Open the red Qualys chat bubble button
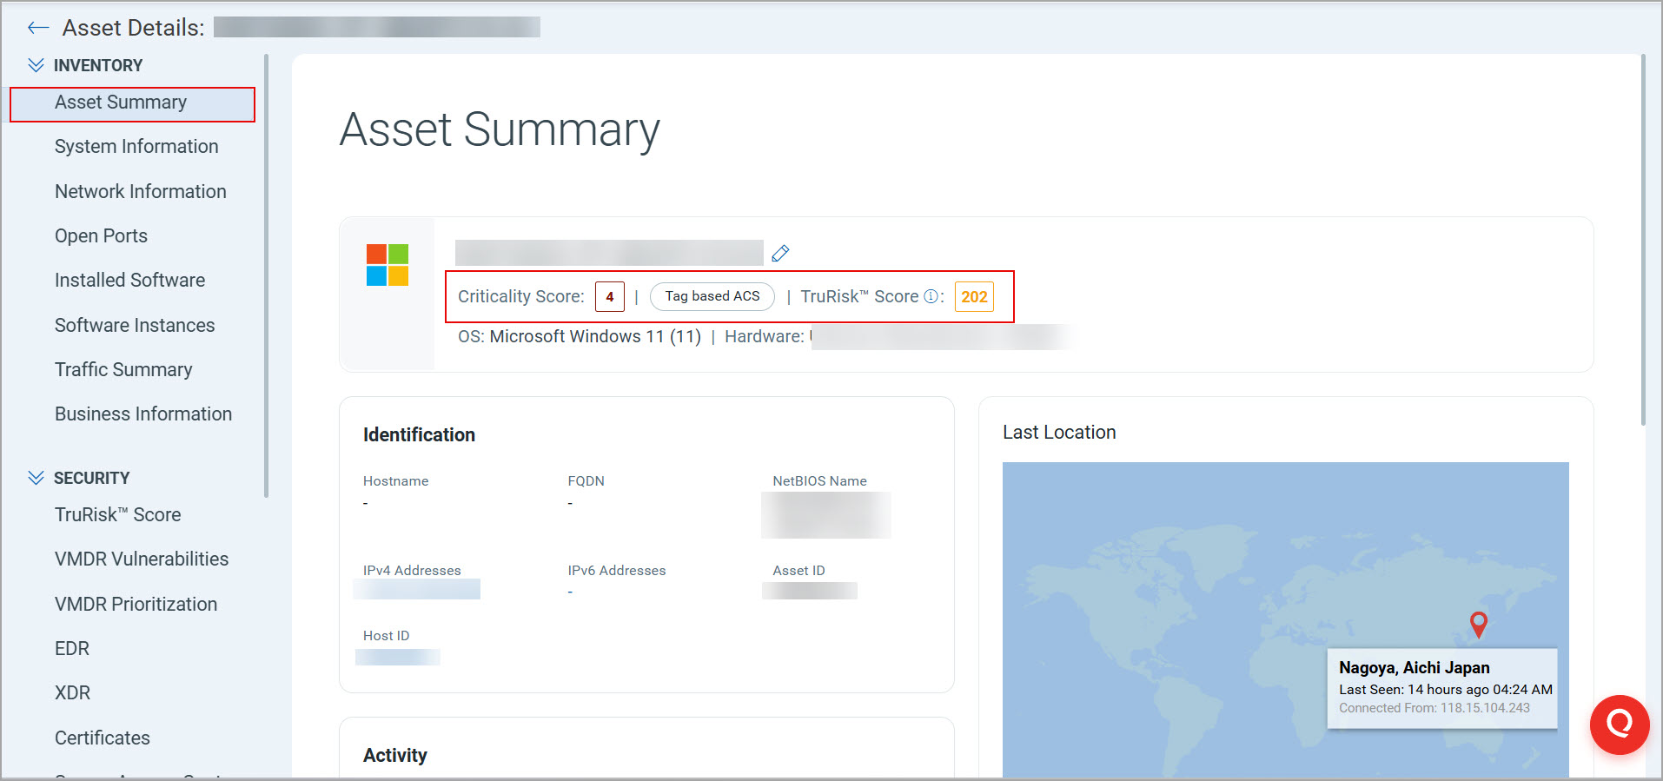 tap(1619, 724)
